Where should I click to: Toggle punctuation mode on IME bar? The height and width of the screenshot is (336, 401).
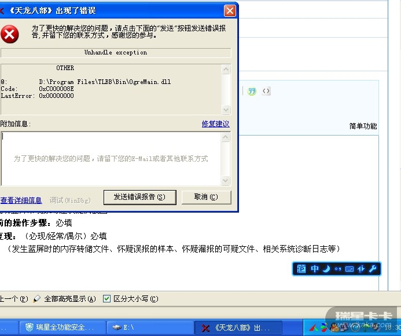338,269
